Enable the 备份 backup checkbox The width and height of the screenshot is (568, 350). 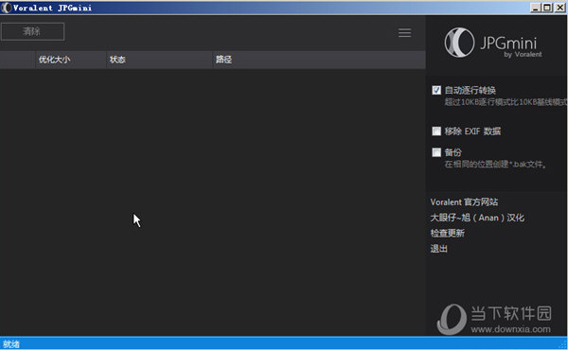[436, 152]
